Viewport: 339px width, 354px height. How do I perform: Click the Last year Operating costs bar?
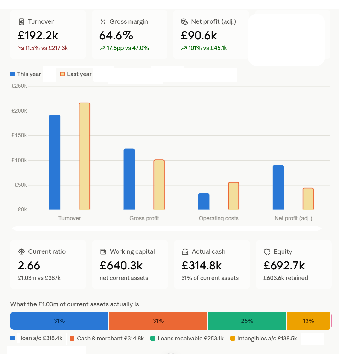point(234,196)
